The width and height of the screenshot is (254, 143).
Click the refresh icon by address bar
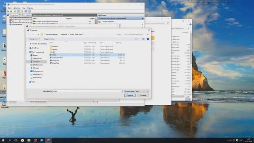(120, 35)
